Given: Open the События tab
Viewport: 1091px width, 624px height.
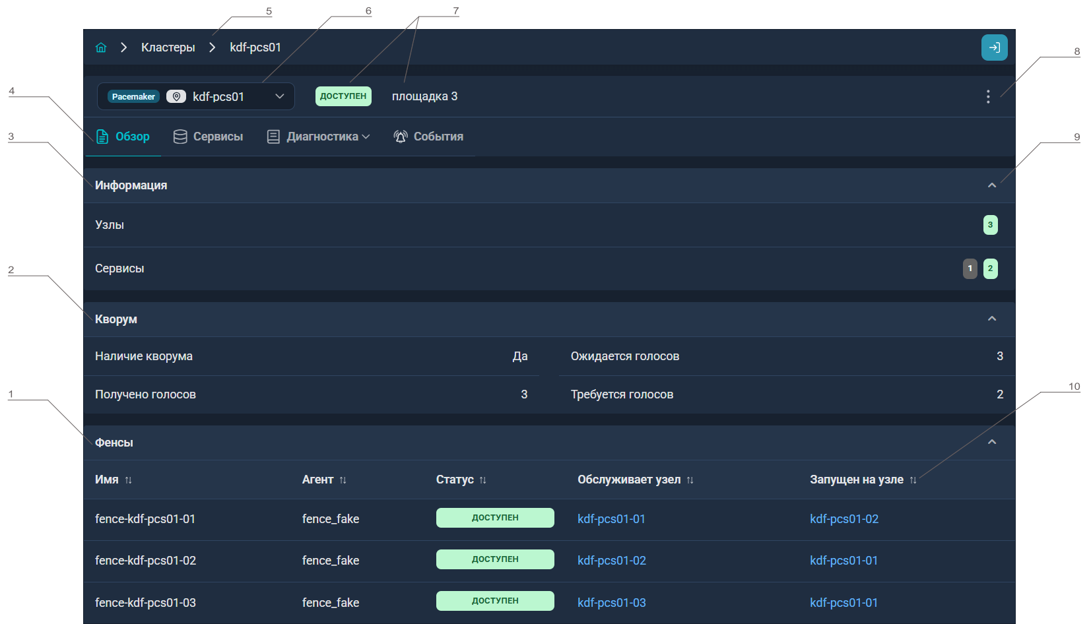Looking at the screenshot, I should [x=428, y=137].
